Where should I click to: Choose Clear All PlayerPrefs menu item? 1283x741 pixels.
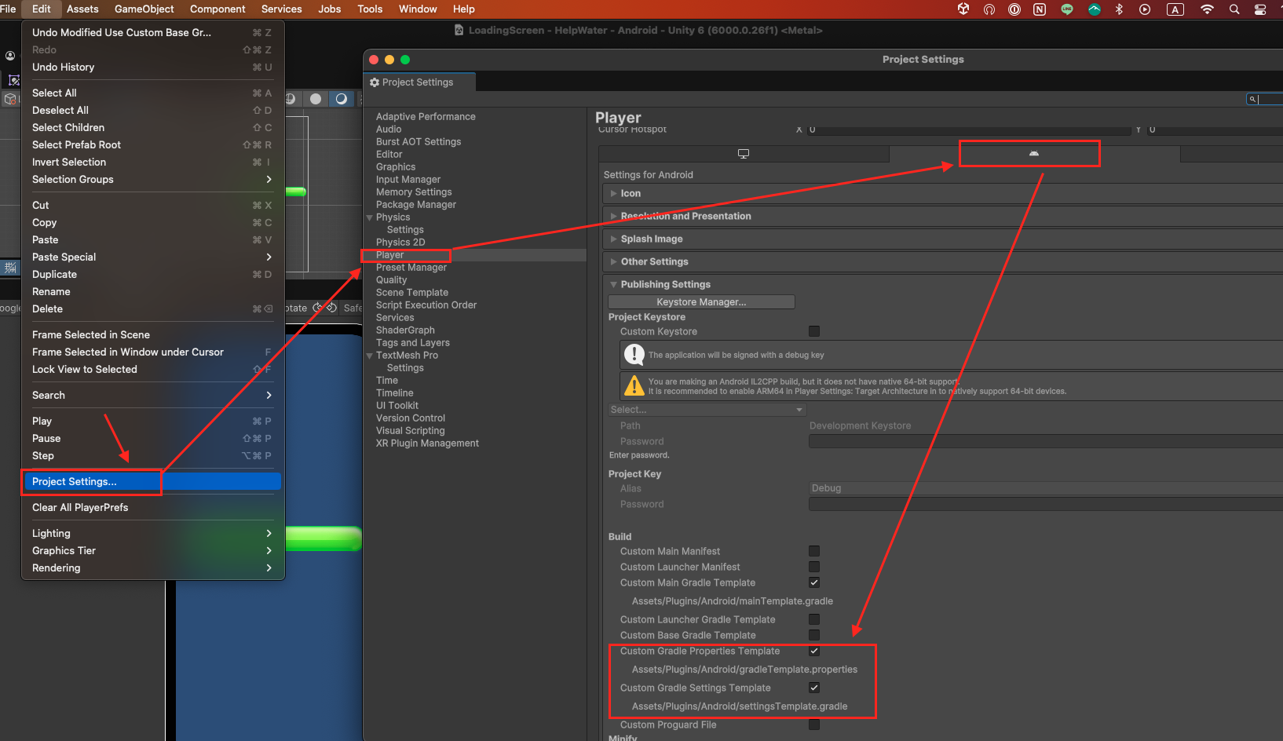tap(152, 507)
